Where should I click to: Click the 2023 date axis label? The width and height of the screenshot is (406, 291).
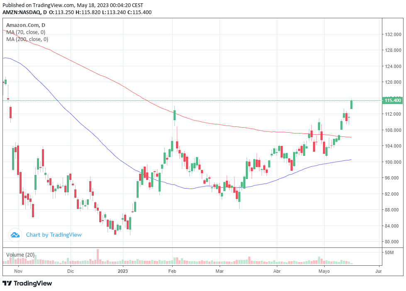tap(123, 271)
